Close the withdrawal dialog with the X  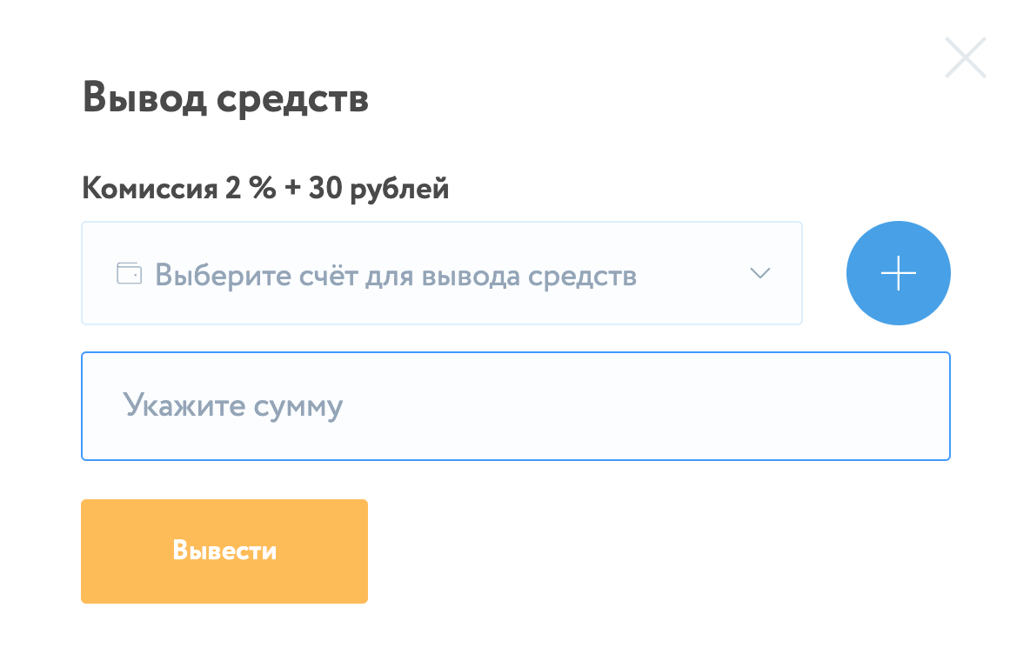coord(966,57)
